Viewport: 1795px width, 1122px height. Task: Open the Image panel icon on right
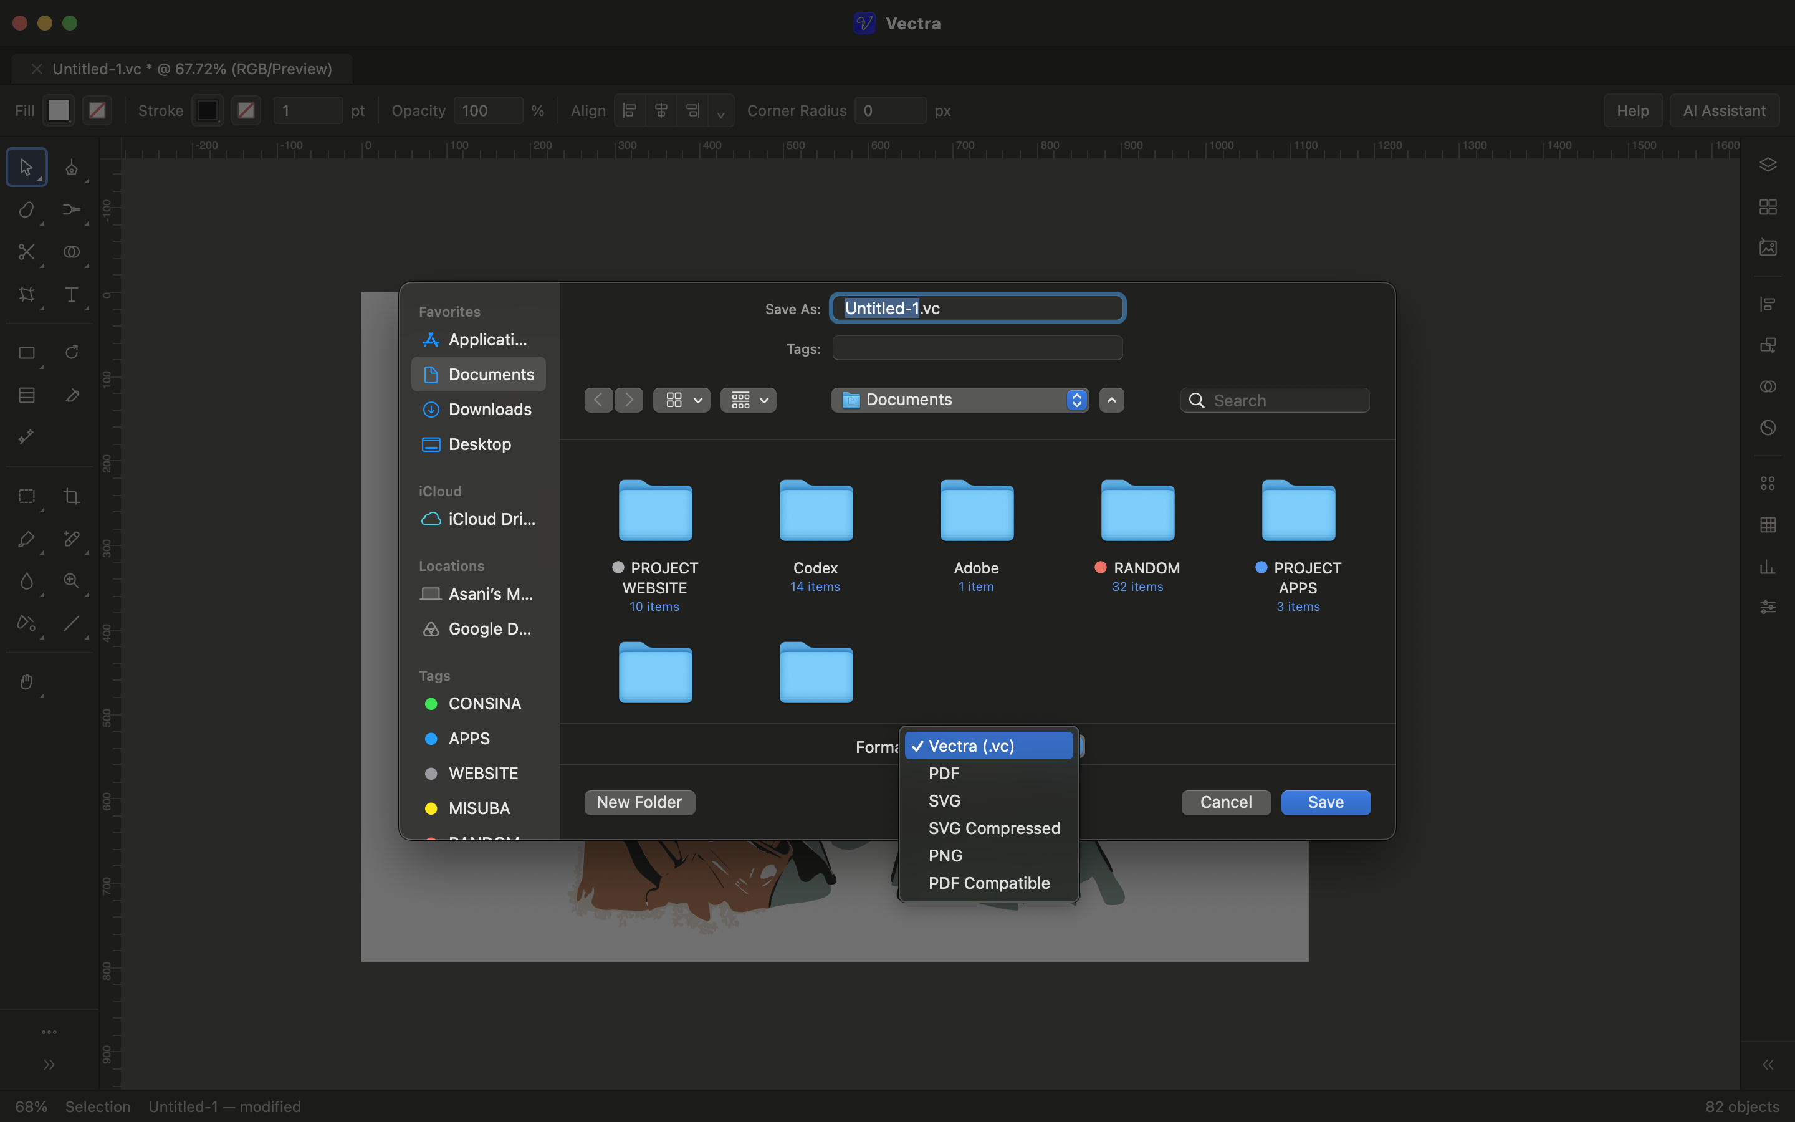click(1768, 247)
